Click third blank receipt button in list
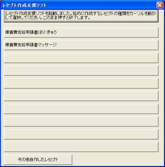This screenshot has width=165, height=167. (81, 83)
